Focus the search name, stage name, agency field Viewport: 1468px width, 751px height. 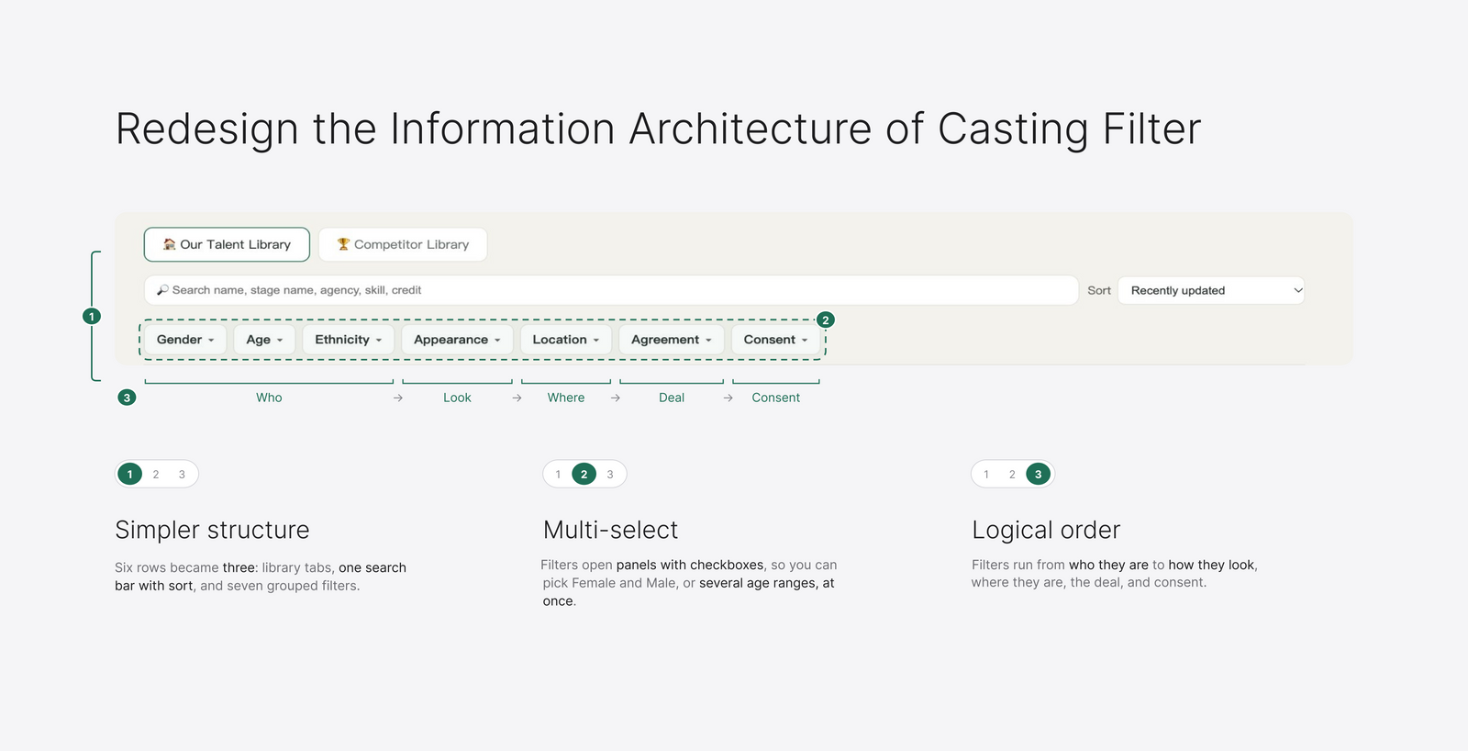[611, 290]
